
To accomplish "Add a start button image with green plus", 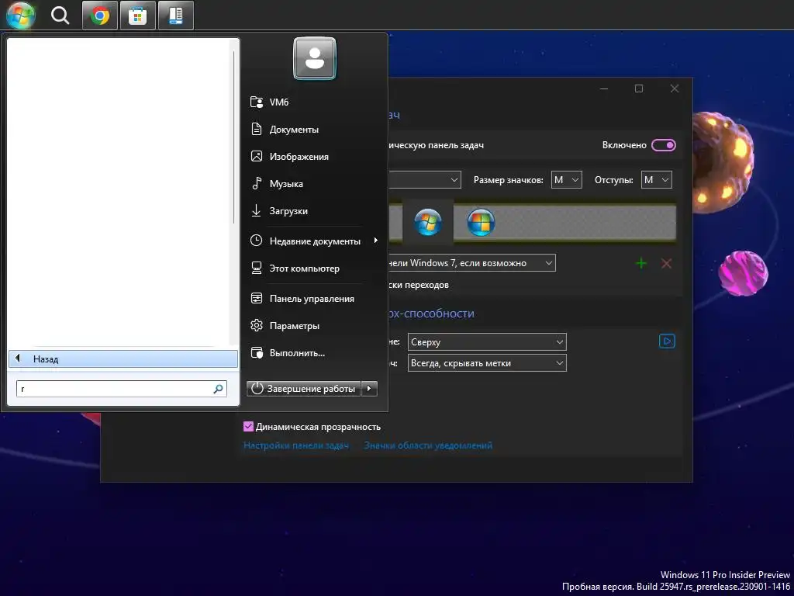I will pyautogui.click(x=641, y=263).
